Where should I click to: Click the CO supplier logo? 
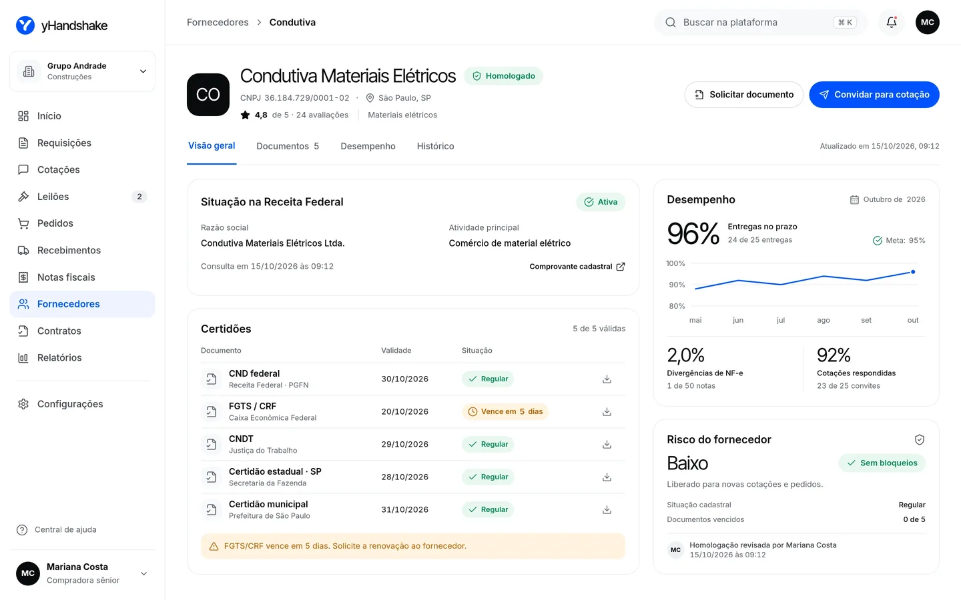pyautogui.click(x=208, y=95)
